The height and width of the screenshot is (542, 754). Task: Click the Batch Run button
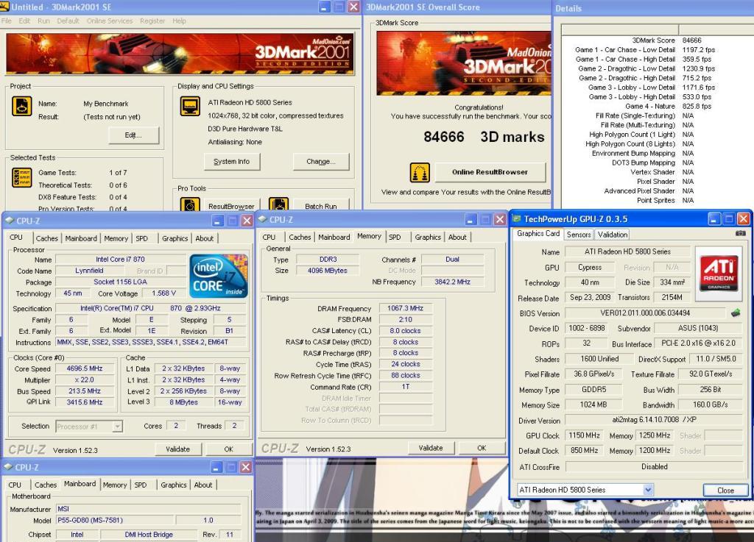coord(321,205)
